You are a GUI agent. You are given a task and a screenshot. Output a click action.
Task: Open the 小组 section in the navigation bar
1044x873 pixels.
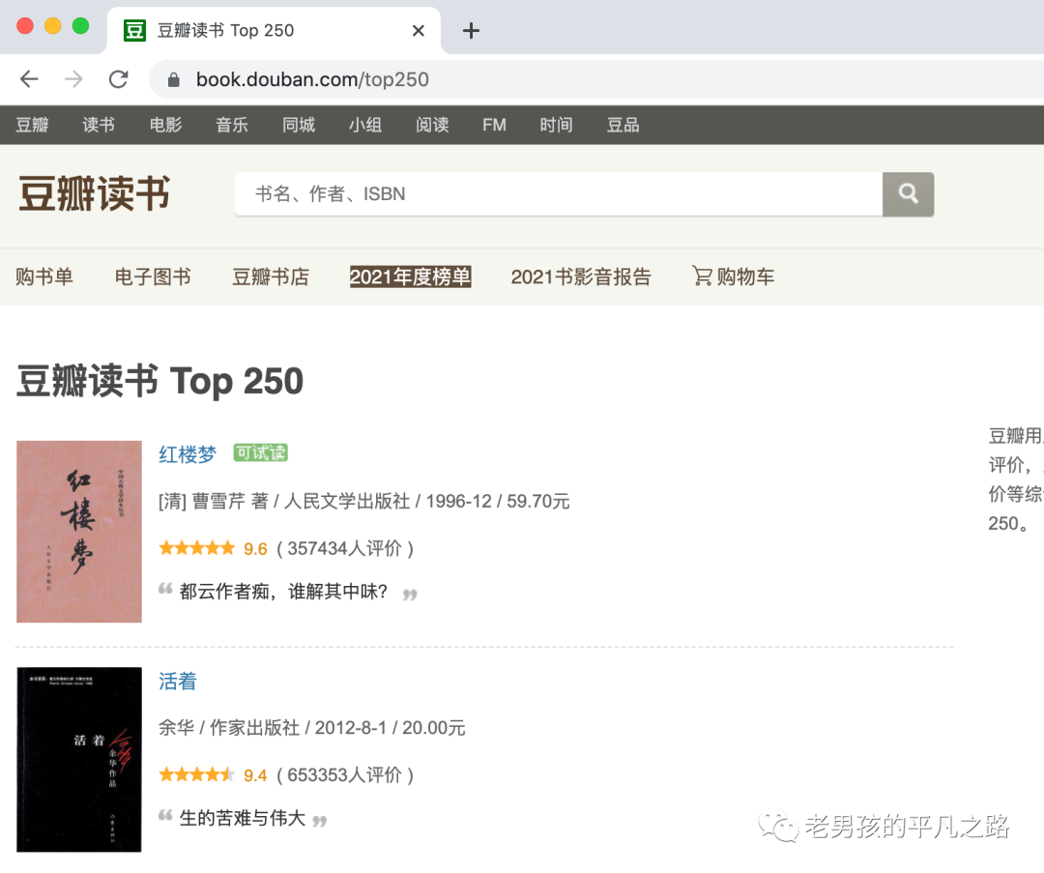click(365, 125)
